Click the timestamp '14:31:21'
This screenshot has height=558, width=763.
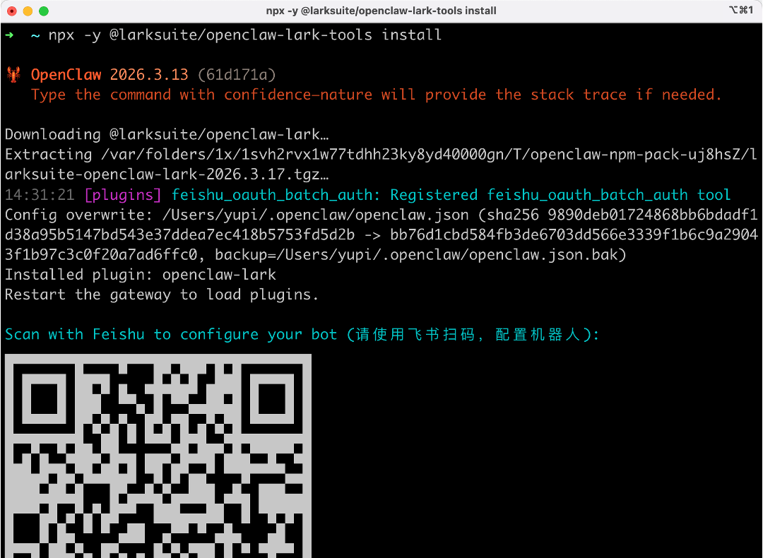click(x=40, y=195)
